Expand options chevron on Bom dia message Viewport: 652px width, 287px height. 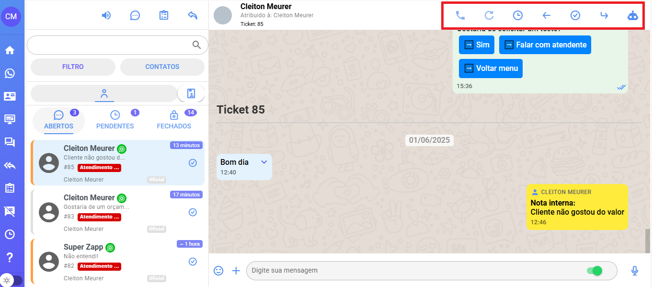click(264, 162)
